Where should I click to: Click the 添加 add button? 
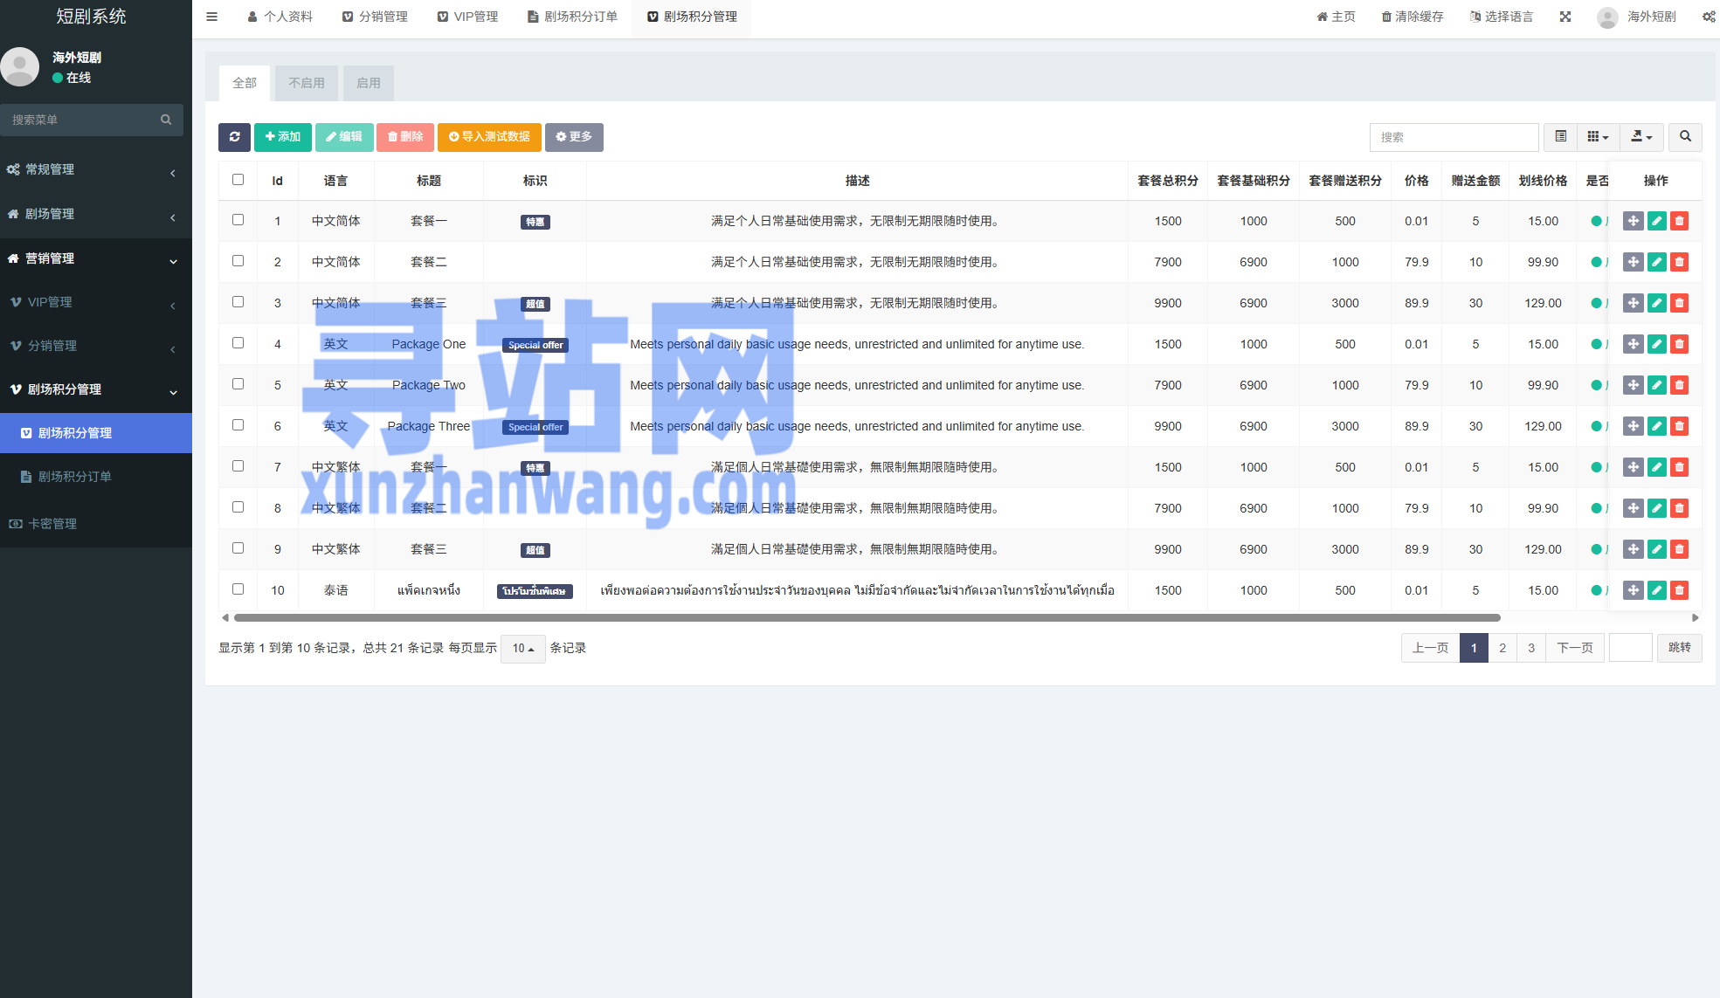coord(283,137)
